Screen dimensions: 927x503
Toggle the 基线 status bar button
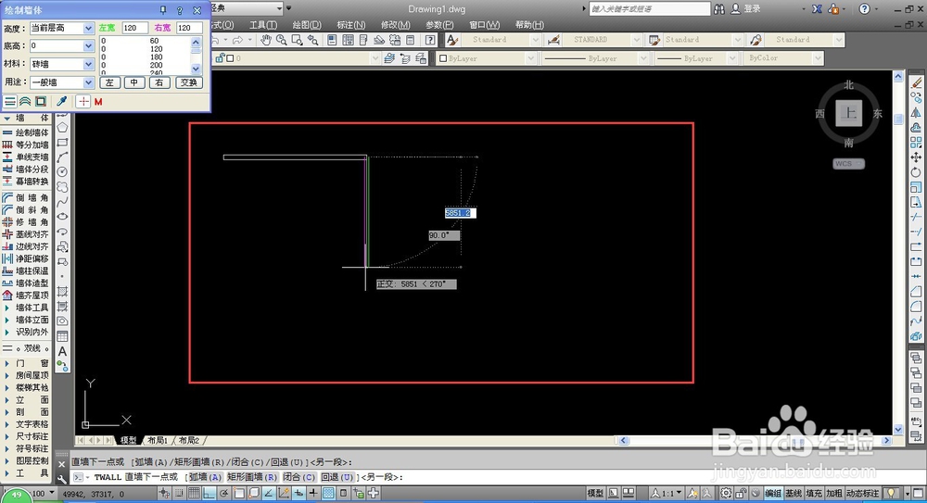(x=794, y=493)
